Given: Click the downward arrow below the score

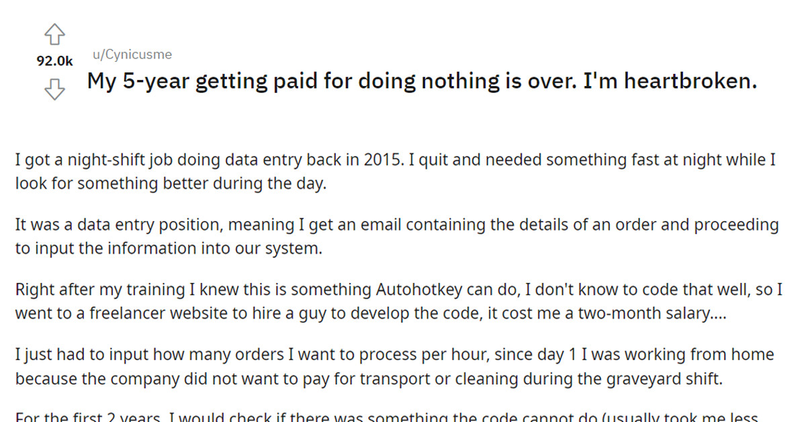Looking at the screenshot, I should pos(54,89).
